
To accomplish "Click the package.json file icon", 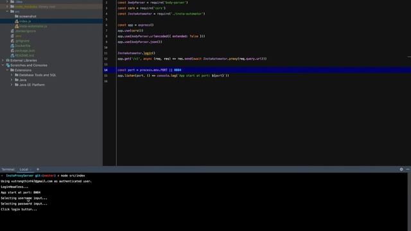I will pos(12,51).
